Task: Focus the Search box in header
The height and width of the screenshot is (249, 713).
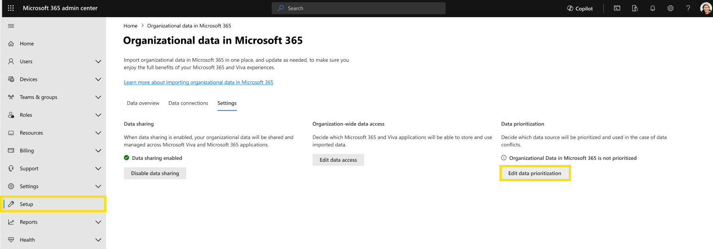Action: pos(358,8)
